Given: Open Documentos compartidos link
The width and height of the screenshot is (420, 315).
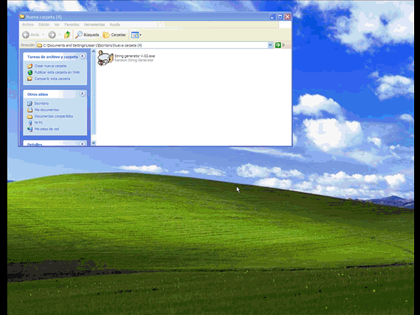Looking at the screenshot, I should pyautogui.click(x=54, y=116).
